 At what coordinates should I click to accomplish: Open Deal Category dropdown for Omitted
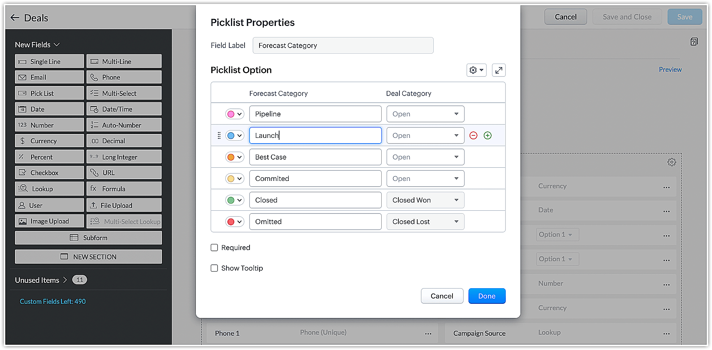(x=425, y=222)
